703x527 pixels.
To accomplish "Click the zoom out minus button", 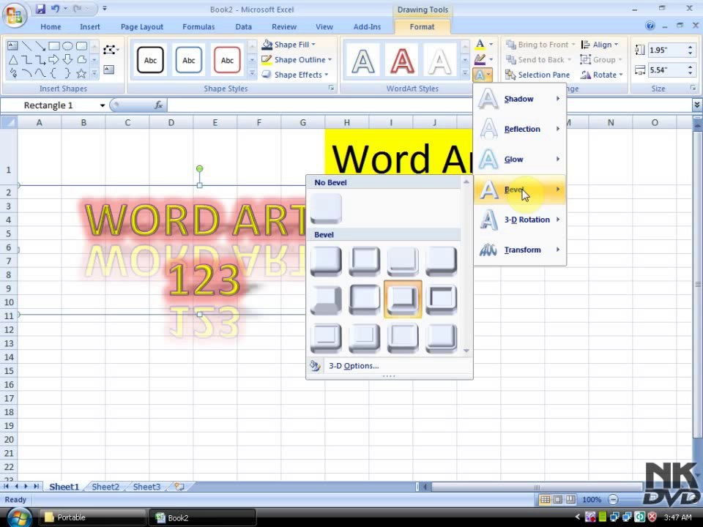I will pyautogui.click(x=613, y=499).
